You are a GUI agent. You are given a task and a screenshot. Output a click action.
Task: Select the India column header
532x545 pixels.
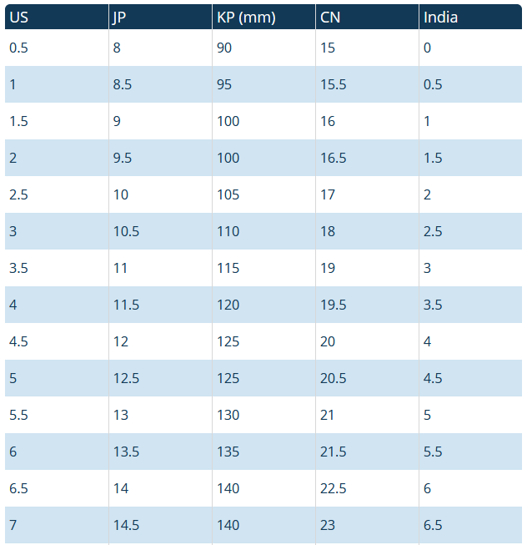[440, 17]
